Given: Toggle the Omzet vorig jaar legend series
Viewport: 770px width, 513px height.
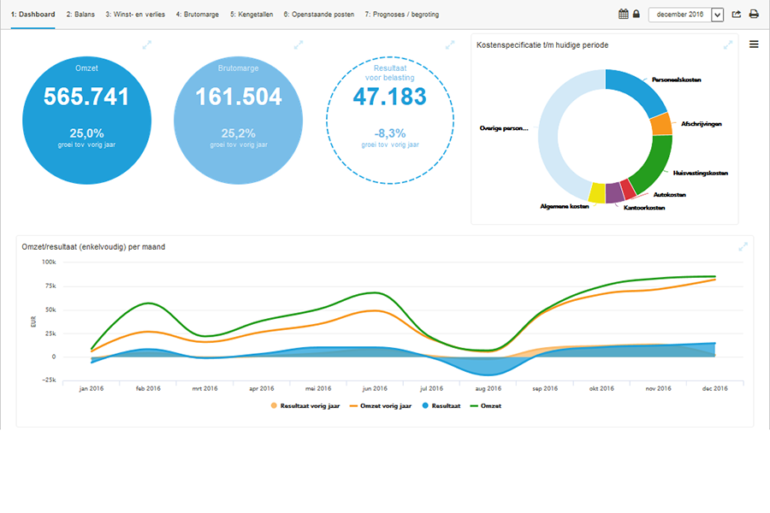Looking at the screenshot, I should click(x=381, y=406).
